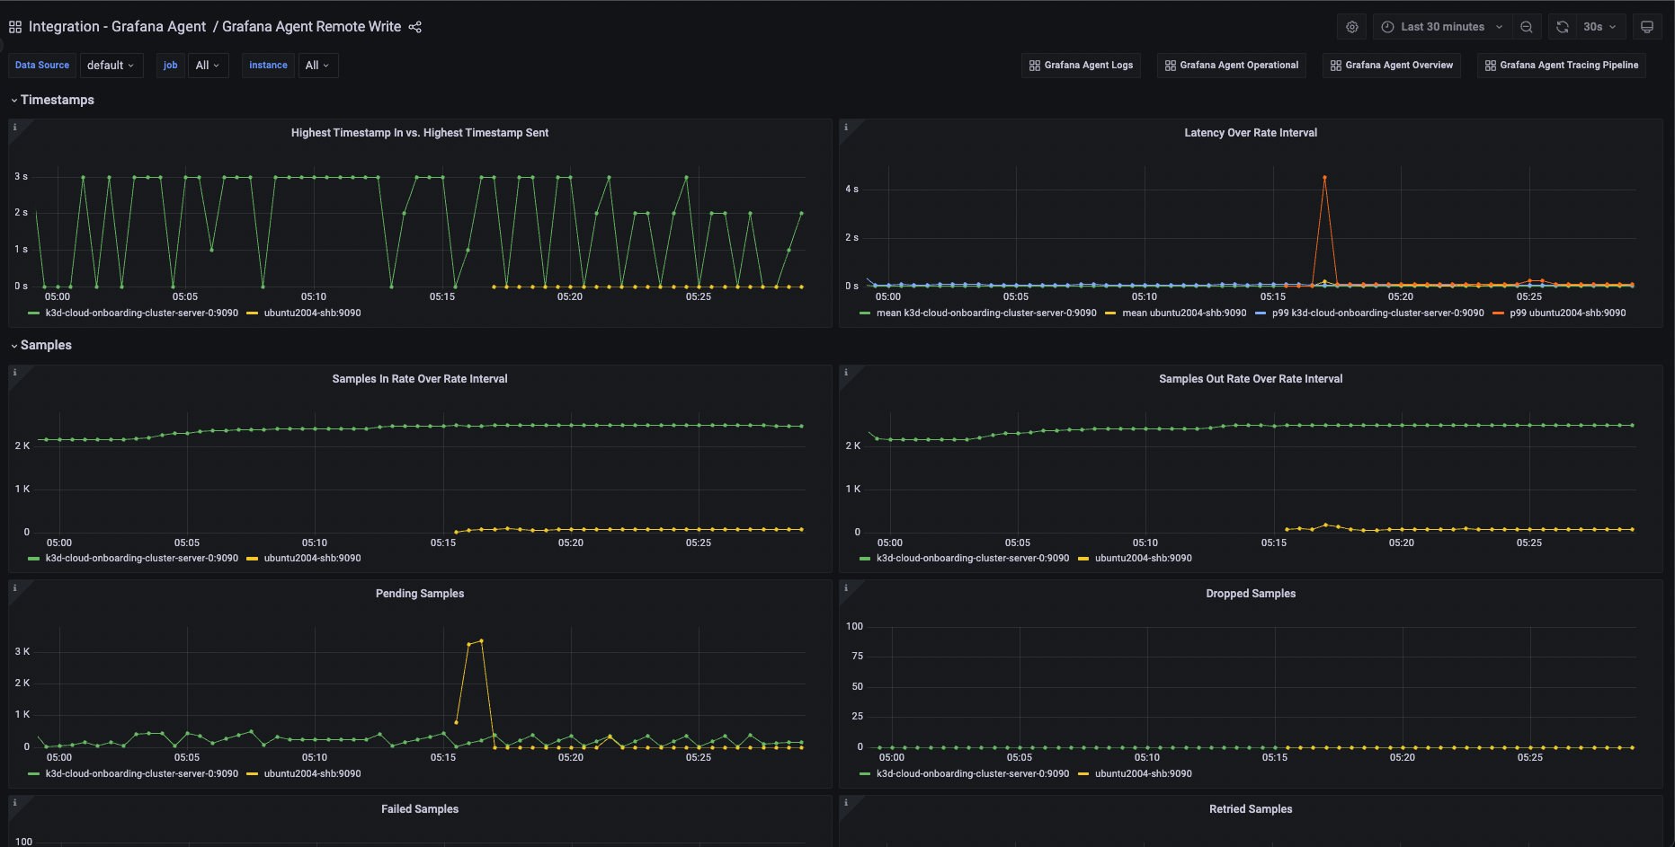The image size is (1675, 847).
Task: Open the job variable All dropdown
Action: pyautogui.click(x=208, y=65)
